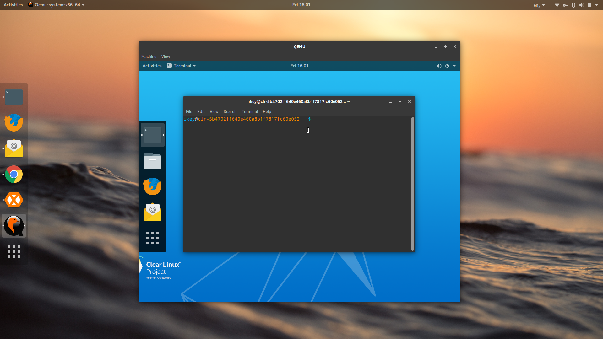The image size is (603, 339).
Task: Click host Activities button
Action: 13,5
